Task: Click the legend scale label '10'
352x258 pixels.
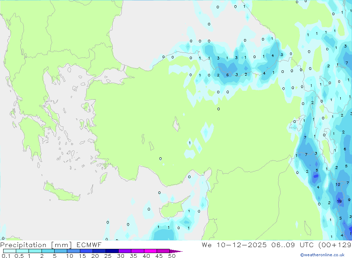Action: tap(70, 256)
